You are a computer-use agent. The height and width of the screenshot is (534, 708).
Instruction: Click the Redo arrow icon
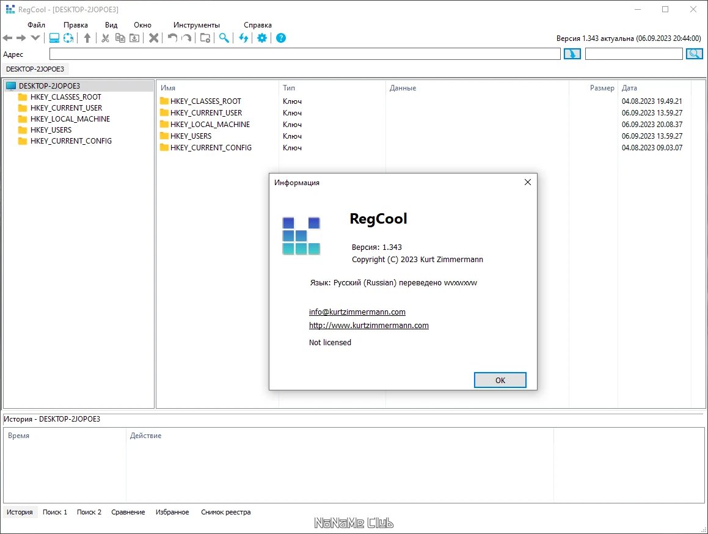(186, 38)
